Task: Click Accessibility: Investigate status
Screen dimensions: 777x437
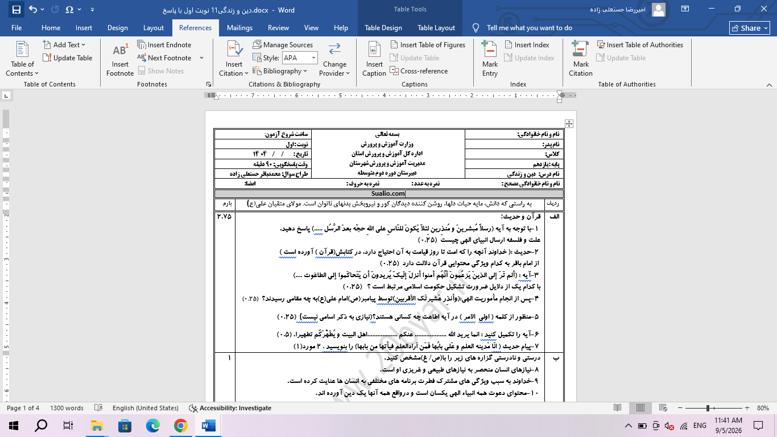Action: coord(231,408)
